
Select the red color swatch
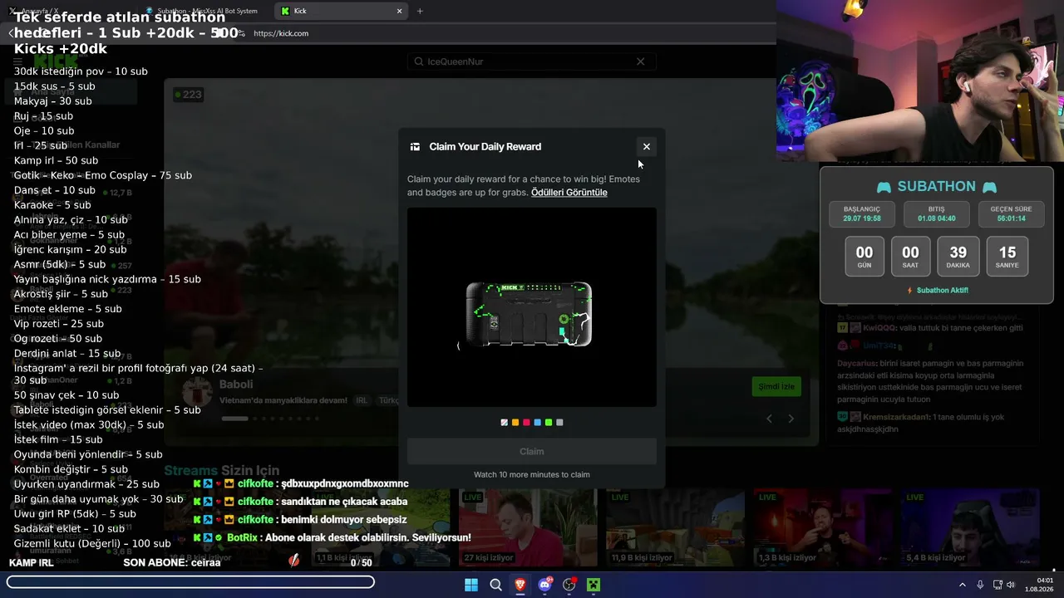(x=526, y=423)
